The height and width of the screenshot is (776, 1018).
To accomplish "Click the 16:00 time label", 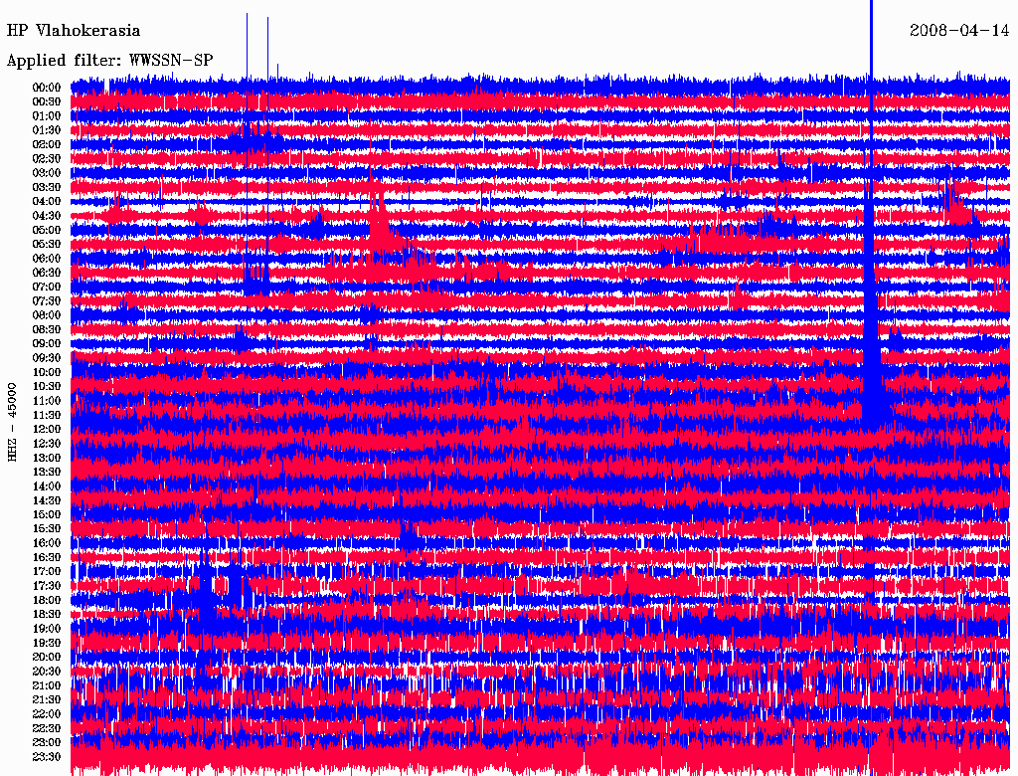I will [47, 543].
